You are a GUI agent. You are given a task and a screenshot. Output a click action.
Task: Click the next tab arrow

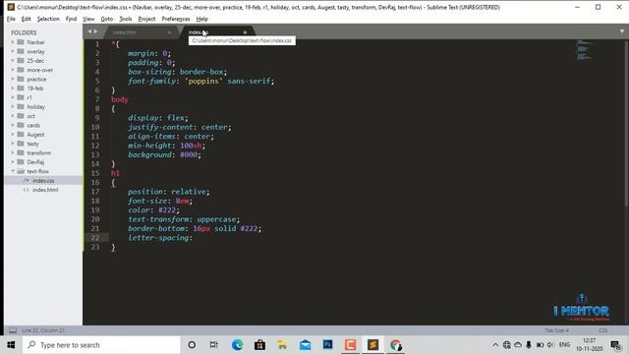(x=96, y=31)
